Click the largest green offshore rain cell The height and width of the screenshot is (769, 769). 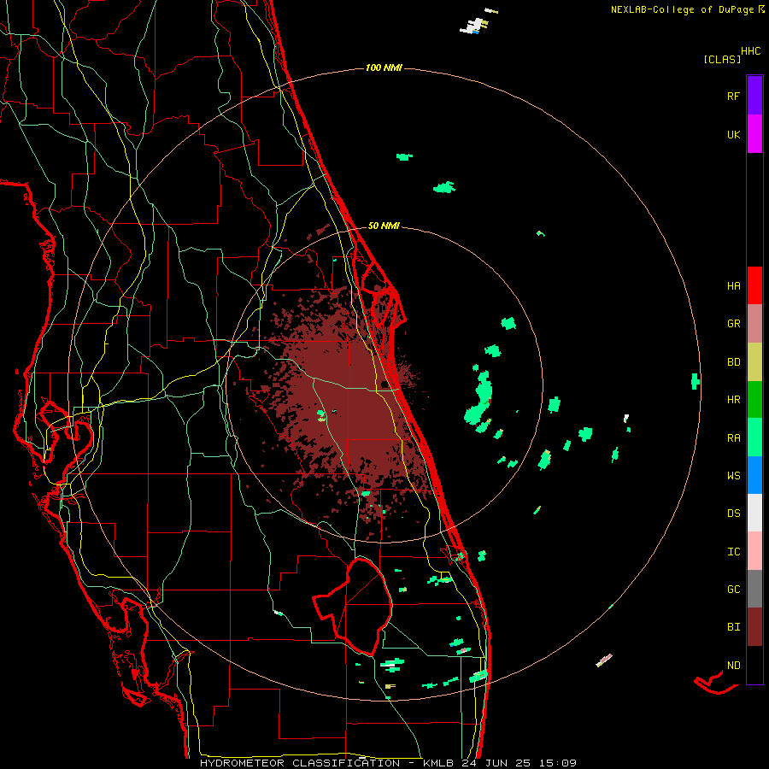click(478, 400)
